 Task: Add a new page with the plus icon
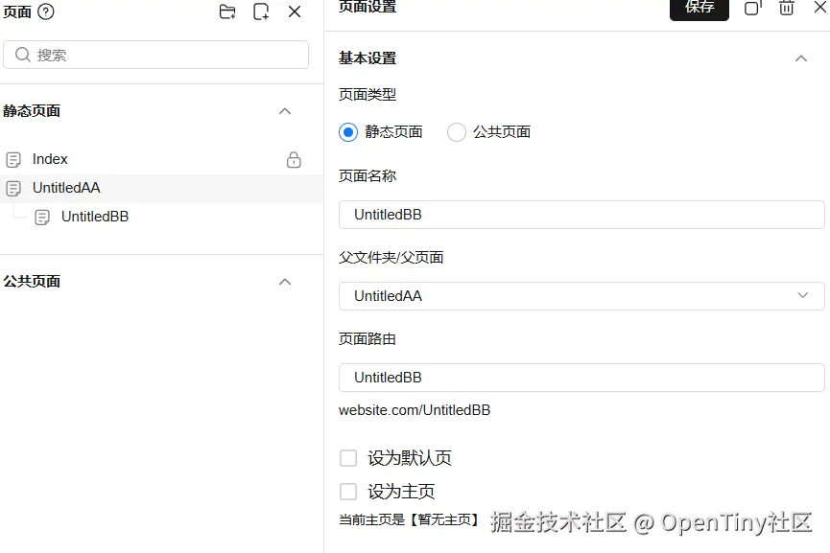point(261,12)
